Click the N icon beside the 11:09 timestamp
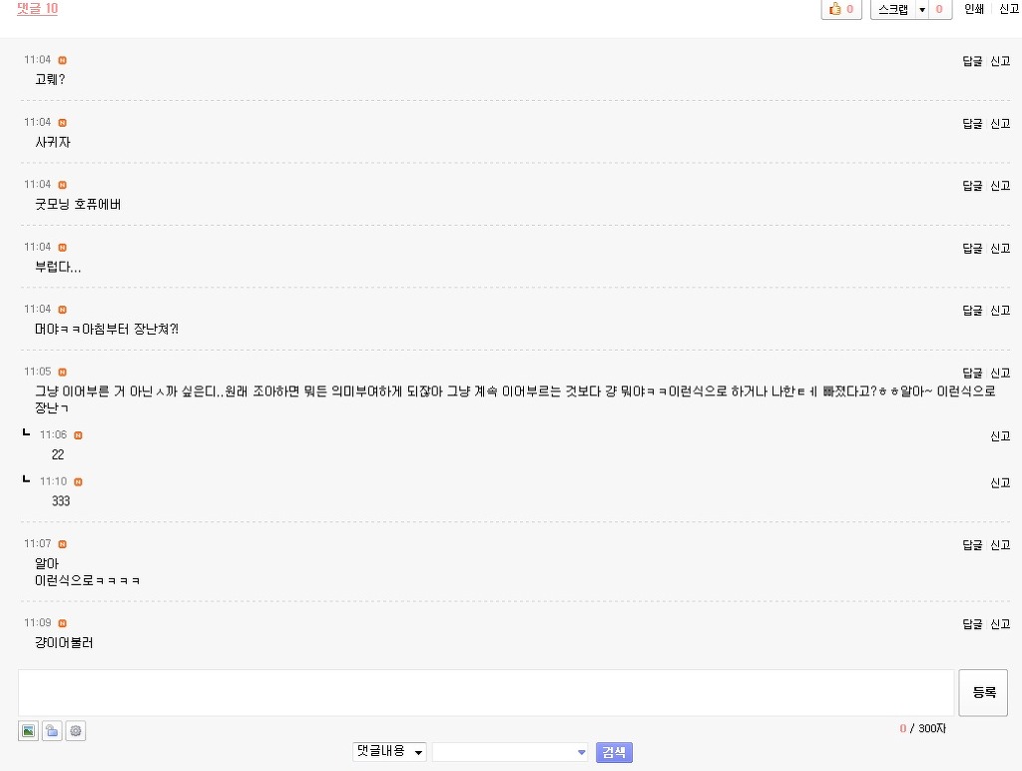 (x=63, y=623)
